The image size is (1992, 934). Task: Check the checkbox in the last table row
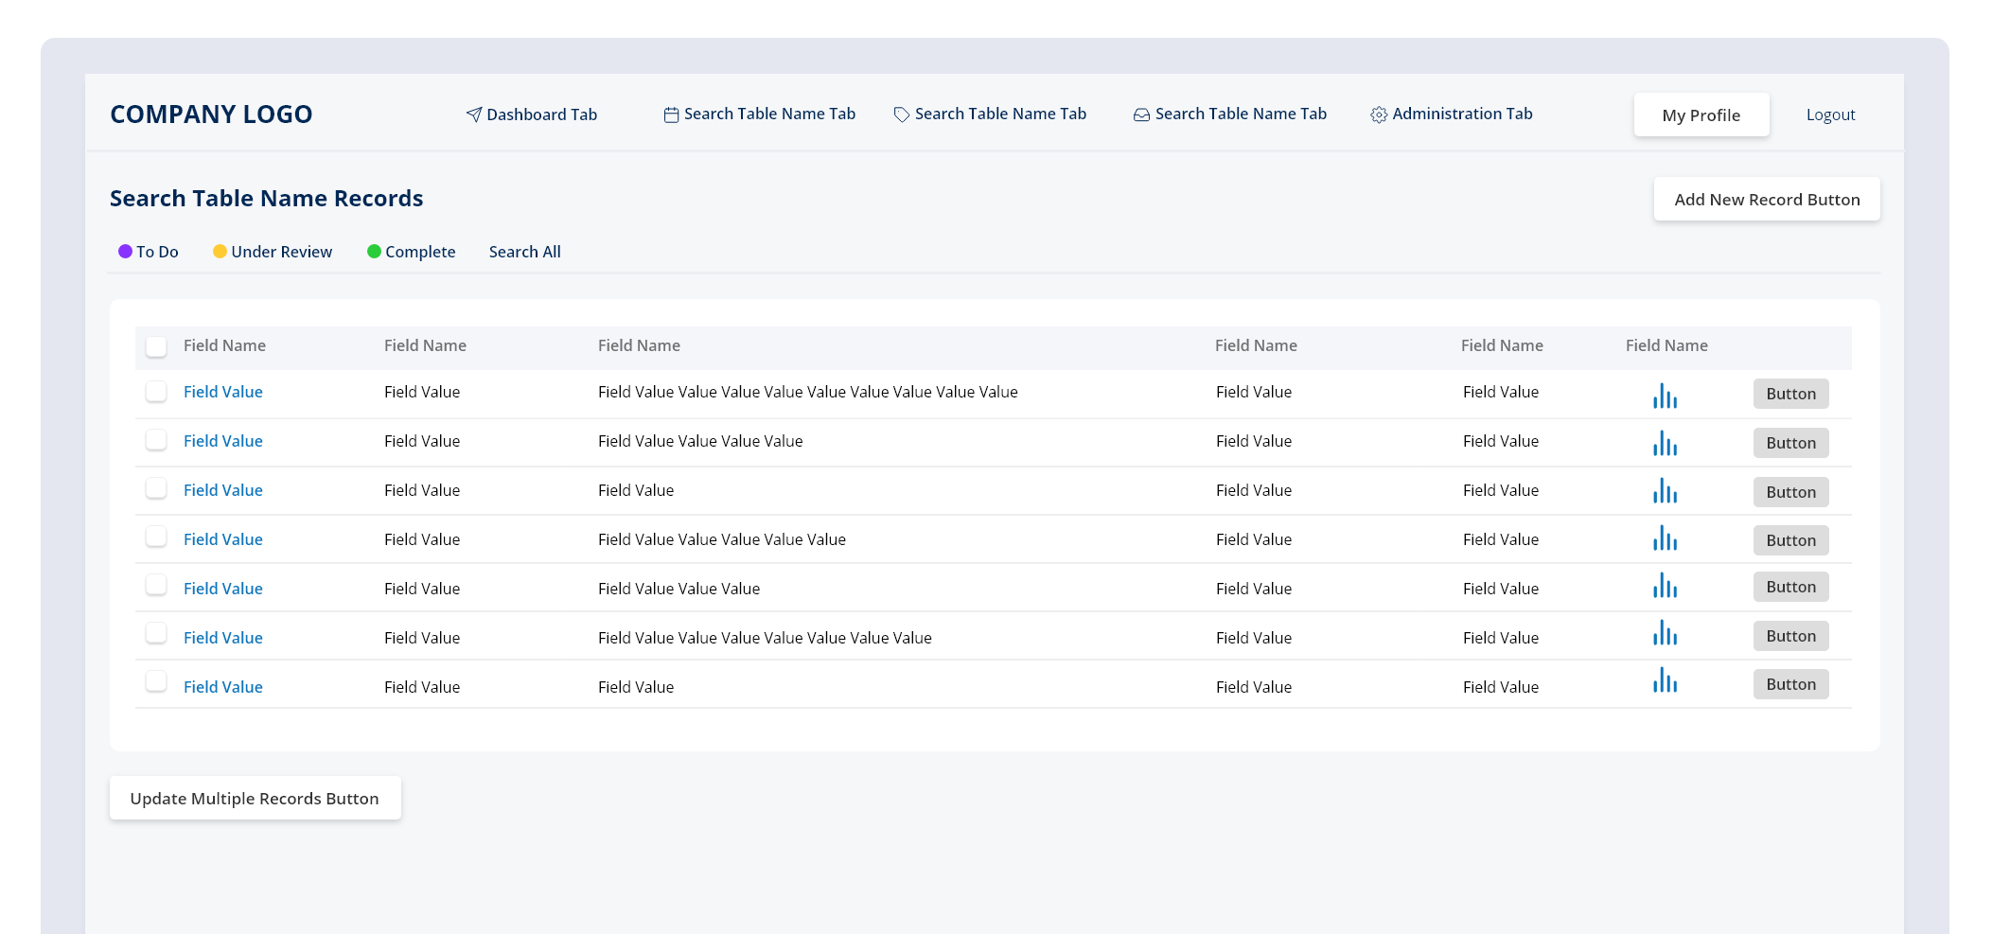click(156, 681)
